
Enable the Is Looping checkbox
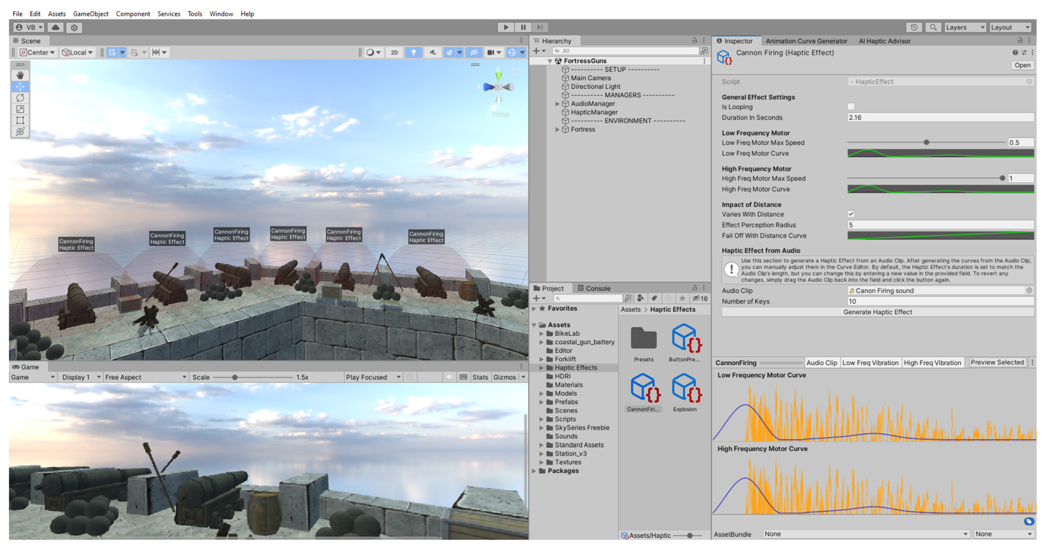coord(851,107)
